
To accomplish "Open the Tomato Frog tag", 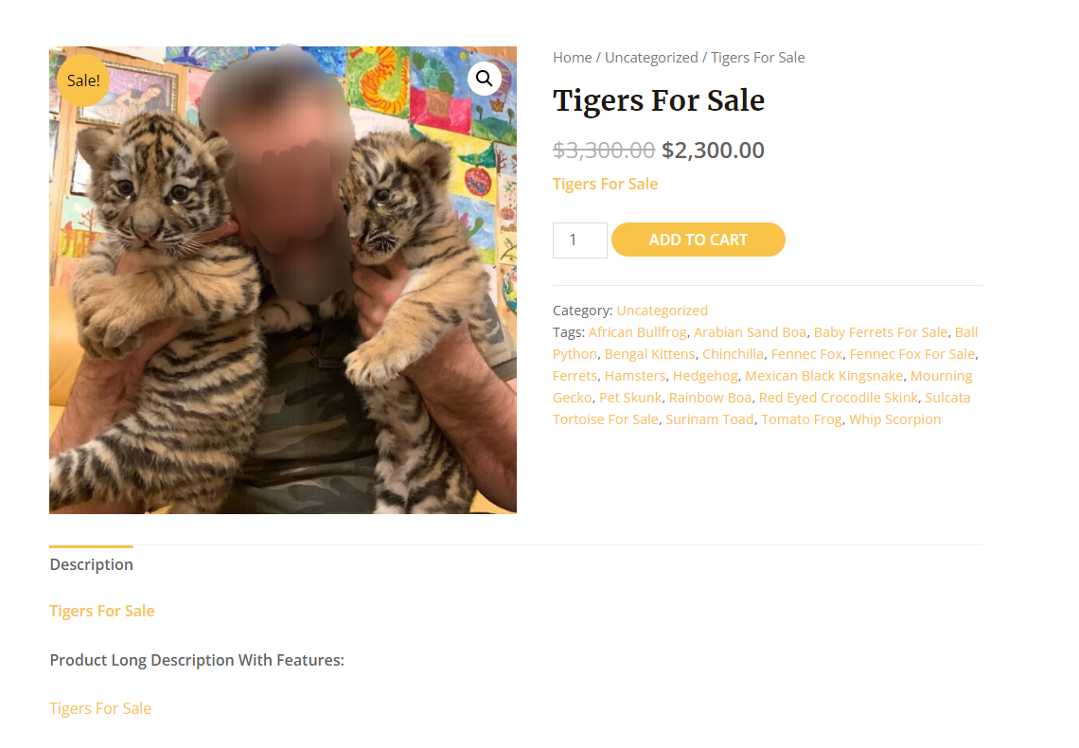I will [802, 419].
